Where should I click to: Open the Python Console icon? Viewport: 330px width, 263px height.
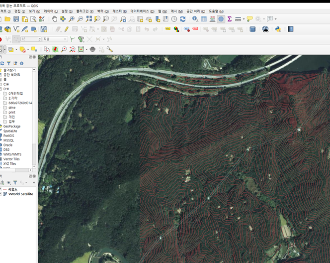(x=278, y=29)
